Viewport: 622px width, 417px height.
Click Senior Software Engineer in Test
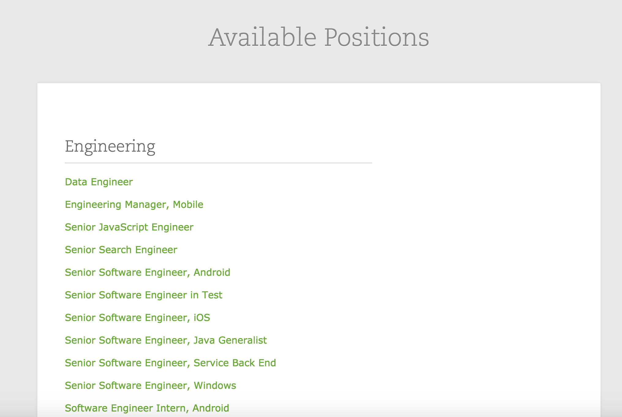(x=143, y=295)
